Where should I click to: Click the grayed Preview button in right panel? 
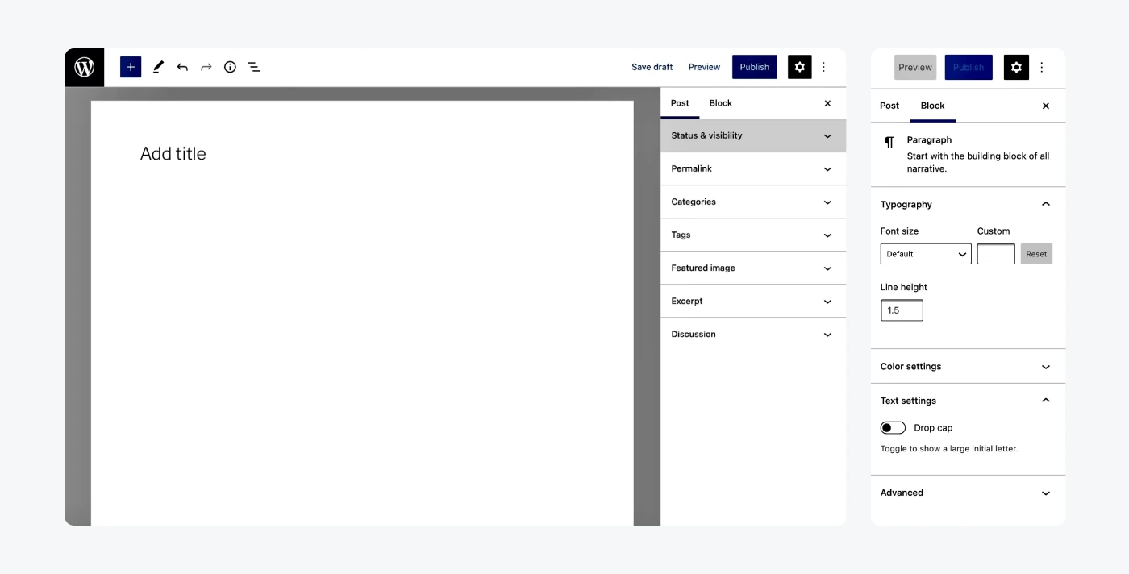[x=915, y=67]
